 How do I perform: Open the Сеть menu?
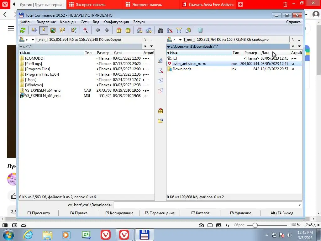84,22
